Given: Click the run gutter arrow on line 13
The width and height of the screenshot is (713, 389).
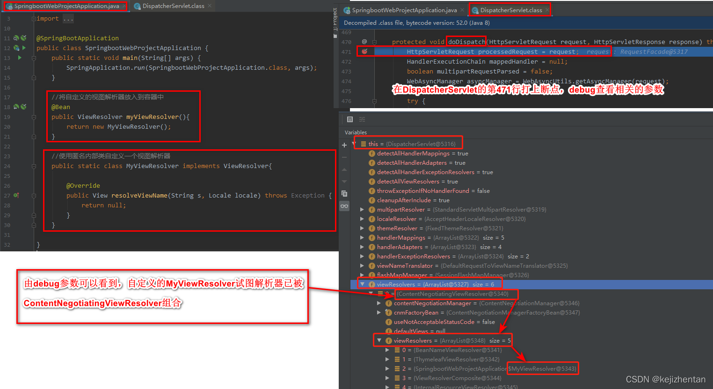Looking at the screenshot, I should (20, 58).
